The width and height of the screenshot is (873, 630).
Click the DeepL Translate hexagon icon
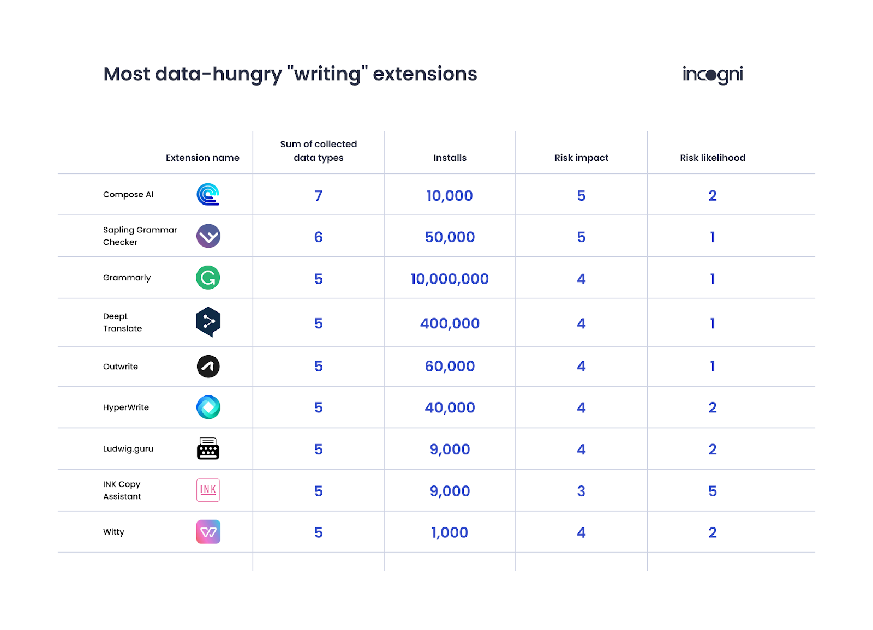tap(208, 322)
